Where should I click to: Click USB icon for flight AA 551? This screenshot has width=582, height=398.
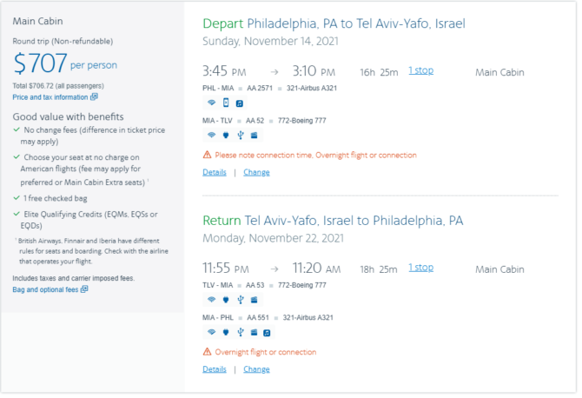pos(241,332)
